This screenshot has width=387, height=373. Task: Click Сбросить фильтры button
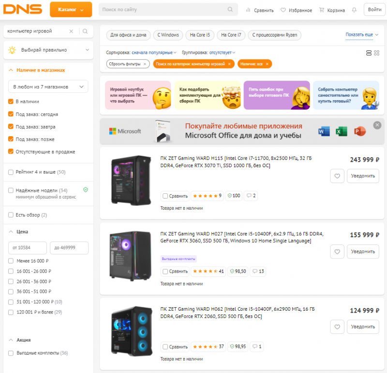coord(128,64)
